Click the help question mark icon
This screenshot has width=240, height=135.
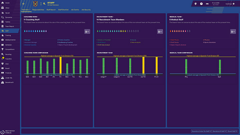click(201, 4)
